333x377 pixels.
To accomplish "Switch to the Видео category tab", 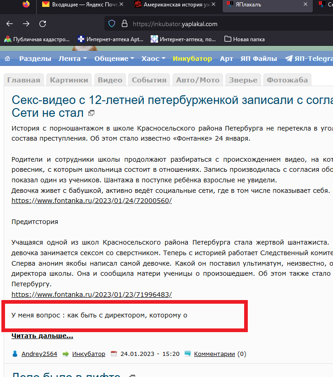I will 110,80.
